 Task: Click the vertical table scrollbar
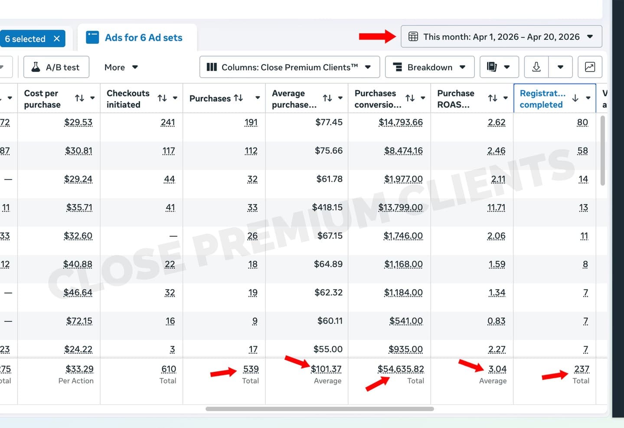603,151
